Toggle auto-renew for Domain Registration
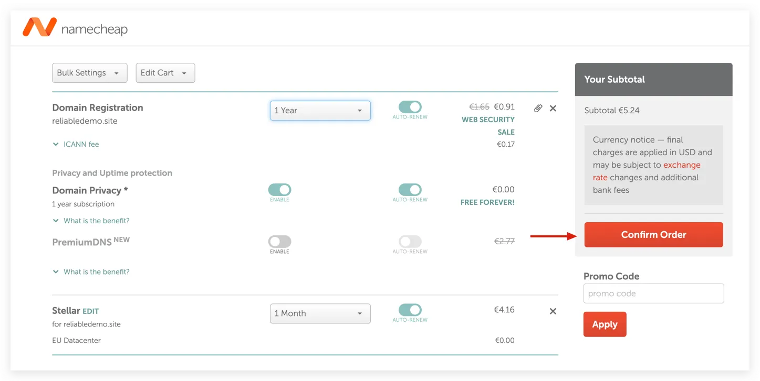The image size is (760, 381). 410,107
